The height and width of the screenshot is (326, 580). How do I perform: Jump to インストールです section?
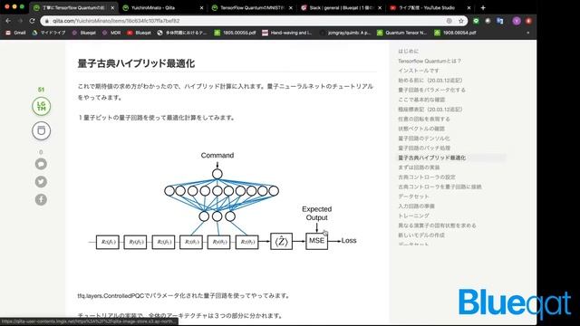click(419, 71)
